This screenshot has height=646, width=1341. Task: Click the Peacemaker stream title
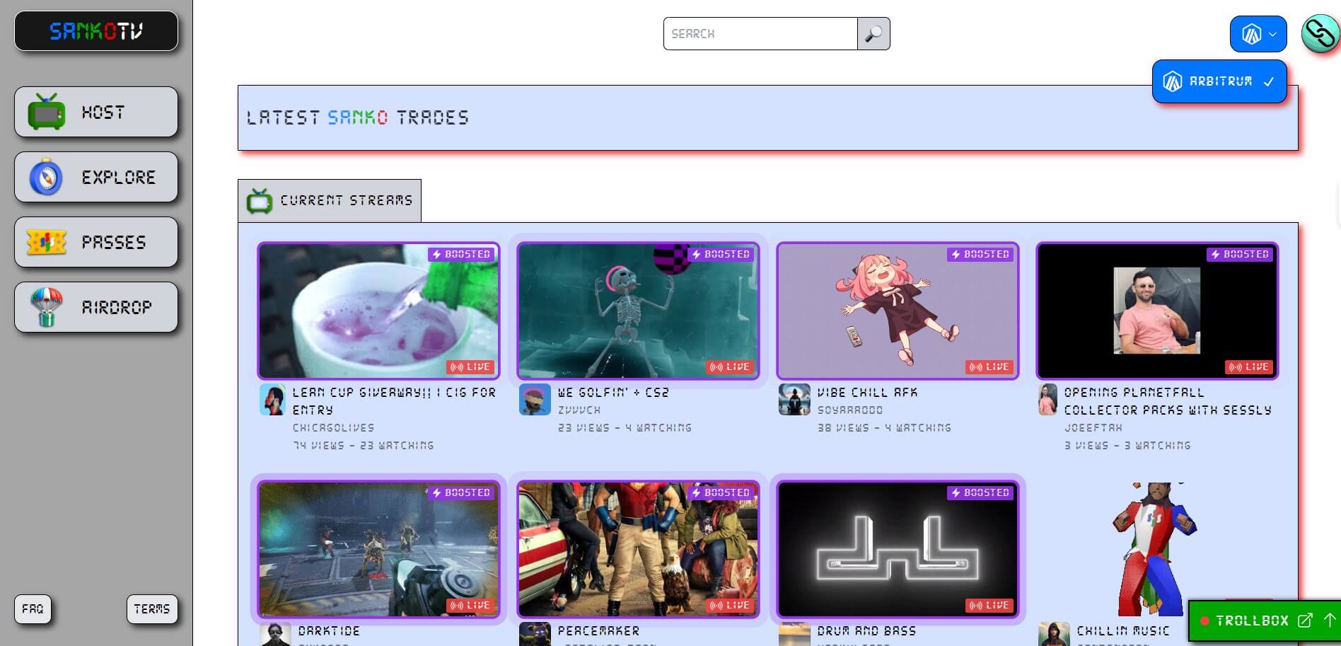(x=598, y=631)
